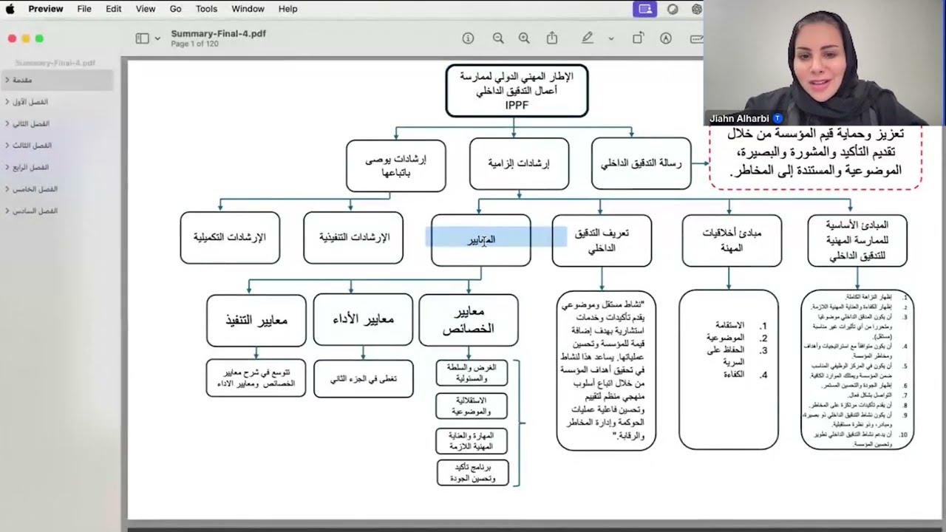The image size is (946, 532).
Task: Open the Go menu
Action: click(x=175, y=9)
